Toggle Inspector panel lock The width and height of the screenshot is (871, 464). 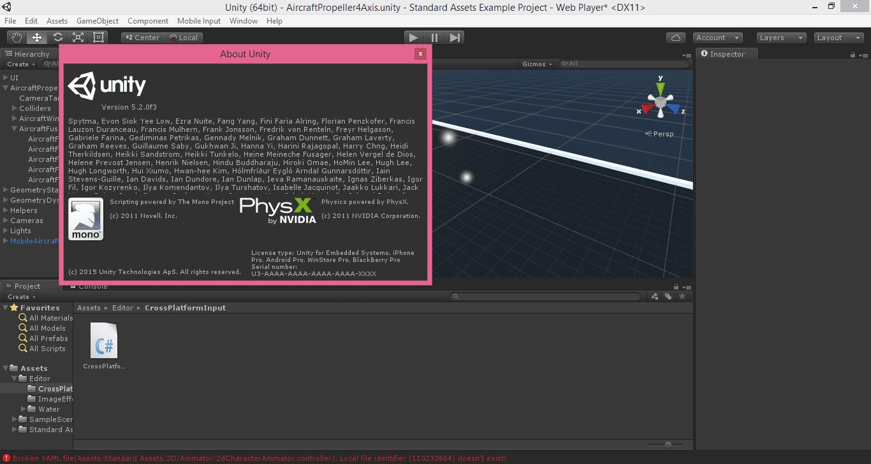coord(853,55)
